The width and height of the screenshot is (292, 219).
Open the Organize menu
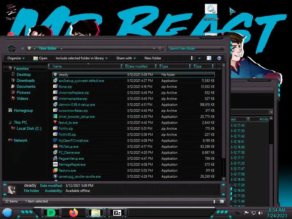click(16, 58)
